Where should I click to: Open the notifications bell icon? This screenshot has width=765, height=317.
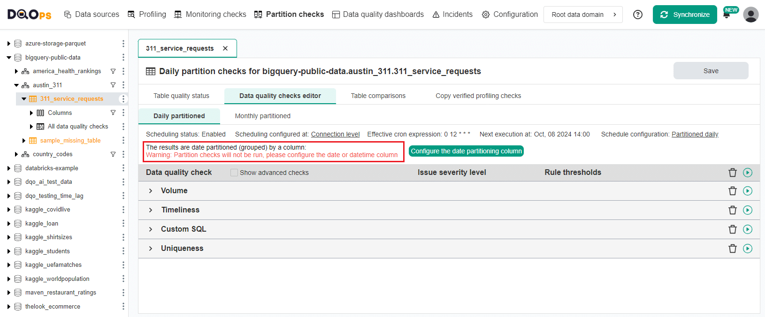tap(727, 15)
